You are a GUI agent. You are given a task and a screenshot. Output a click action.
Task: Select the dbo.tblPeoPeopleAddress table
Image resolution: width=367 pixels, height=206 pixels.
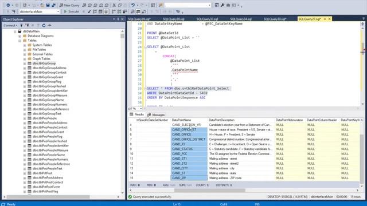[50, 123]
